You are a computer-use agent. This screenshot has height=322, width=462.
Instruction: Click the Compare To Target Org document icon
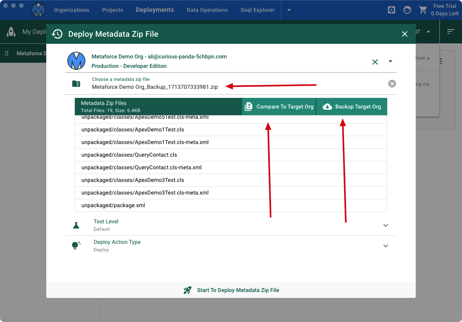pos(249,107)
